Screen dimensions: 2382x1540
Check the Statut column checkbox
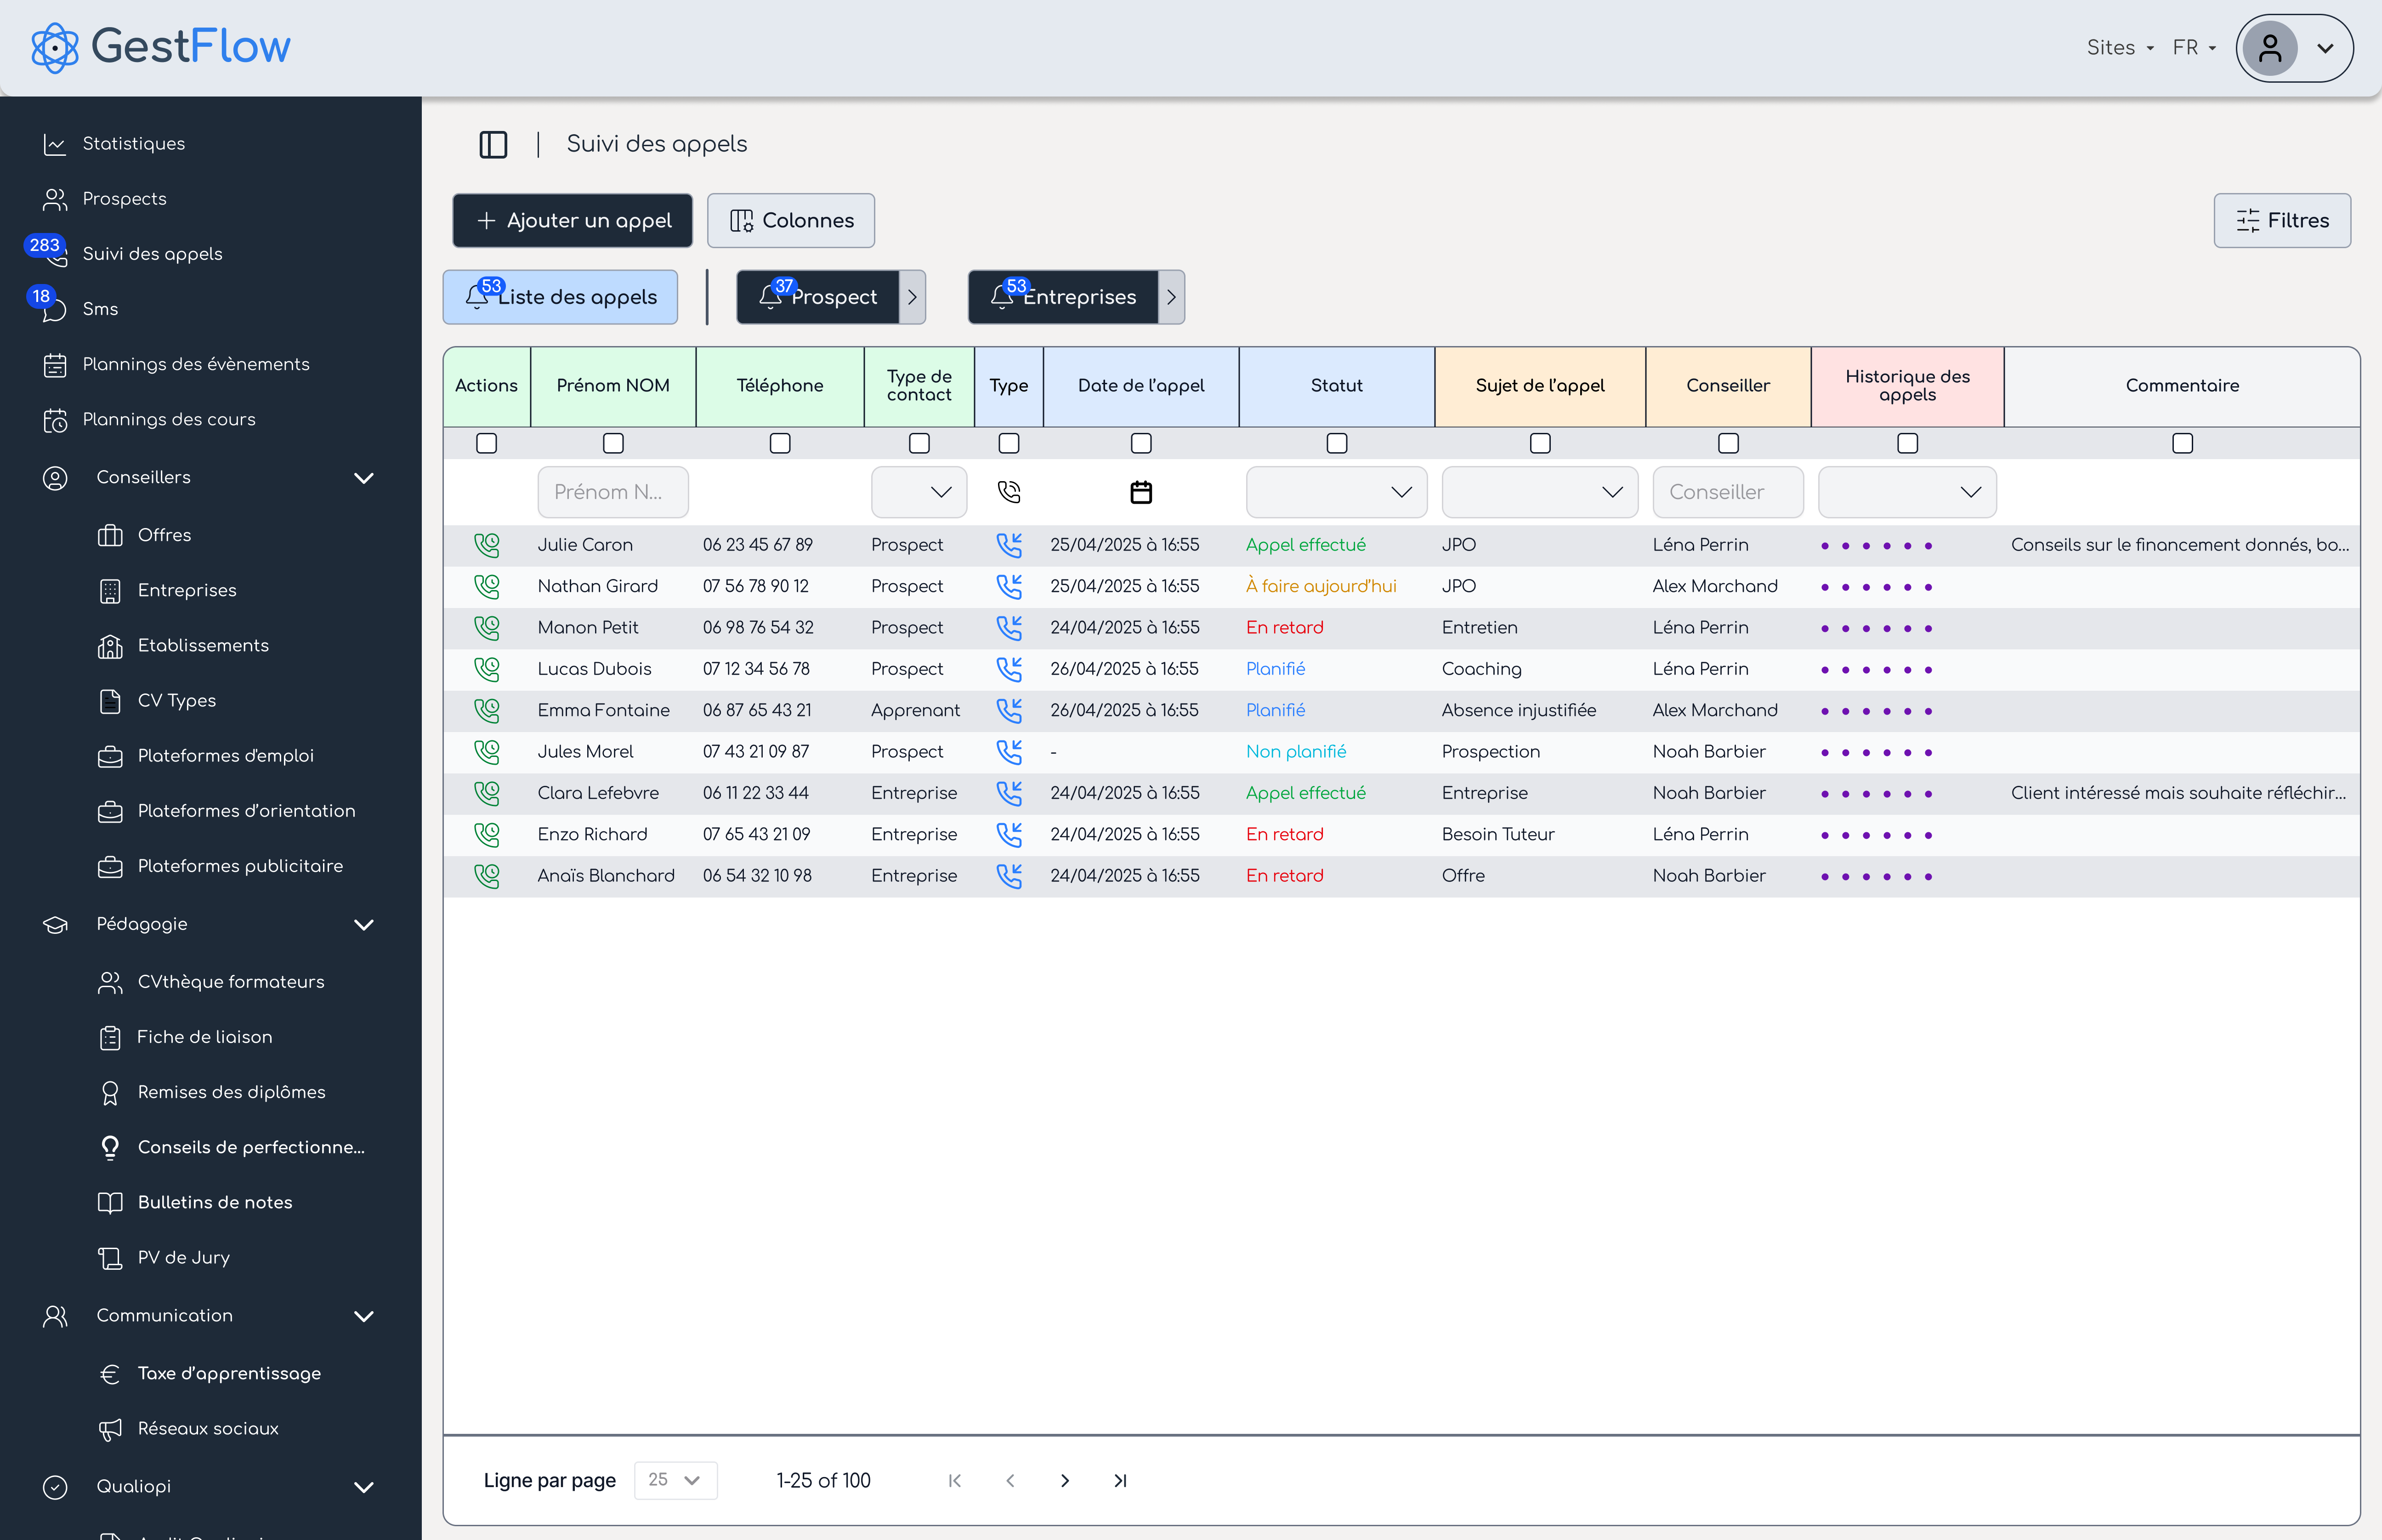[x=1337, y=443]
